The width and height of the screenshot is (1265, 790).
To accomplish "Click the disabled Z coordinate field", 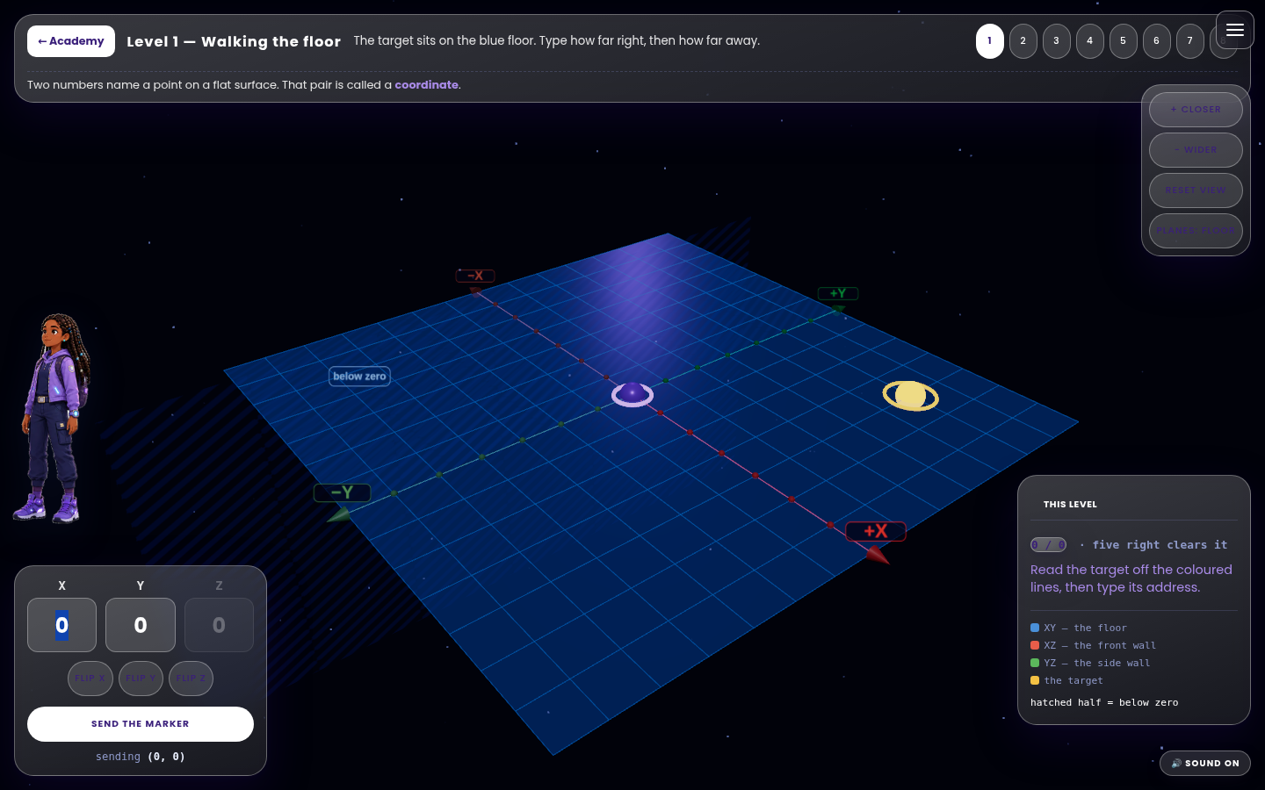I will coord(219,625).
